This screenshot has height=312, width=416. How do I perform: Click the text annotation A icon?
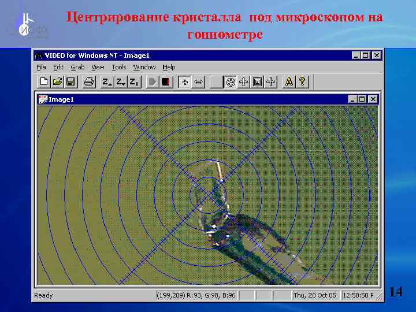[289, 81]
